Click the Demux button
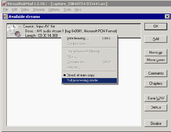This screenshot has width=171, height=132. [x=156, y=108]
